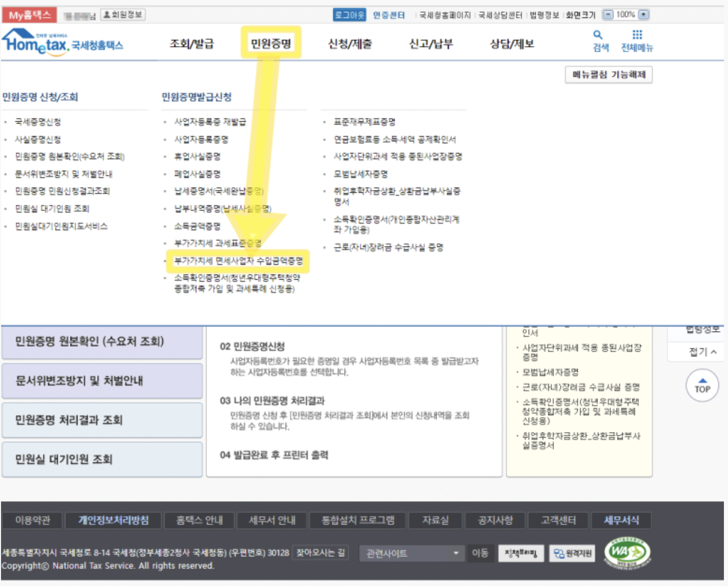This screenshot has width=728, height=586.
Task: Click the TOP scroll-up icon
Action: coord(701,386)
